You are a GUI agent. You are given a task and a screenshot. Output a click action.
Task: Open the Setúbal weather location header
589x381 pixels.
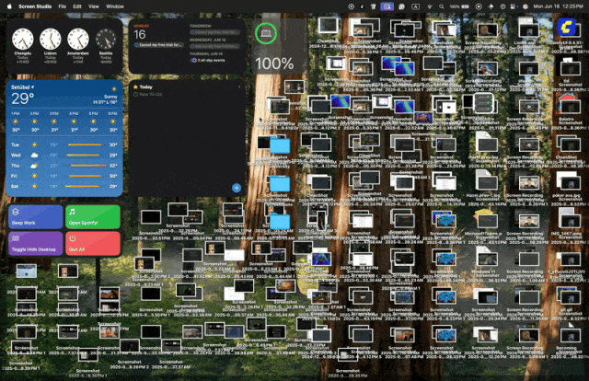click(x=22, y=87)
